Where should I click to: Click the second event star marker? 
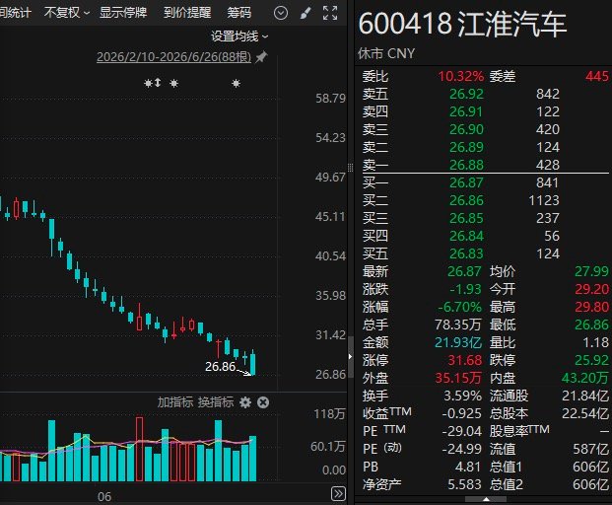[174, 83]
